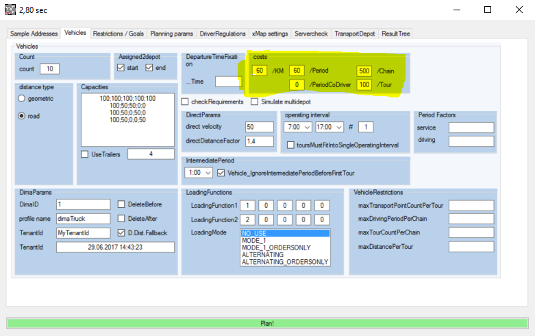Screen dimensions: 535x336
Task: Click the application icon in title bar
Action: point(10,10)
